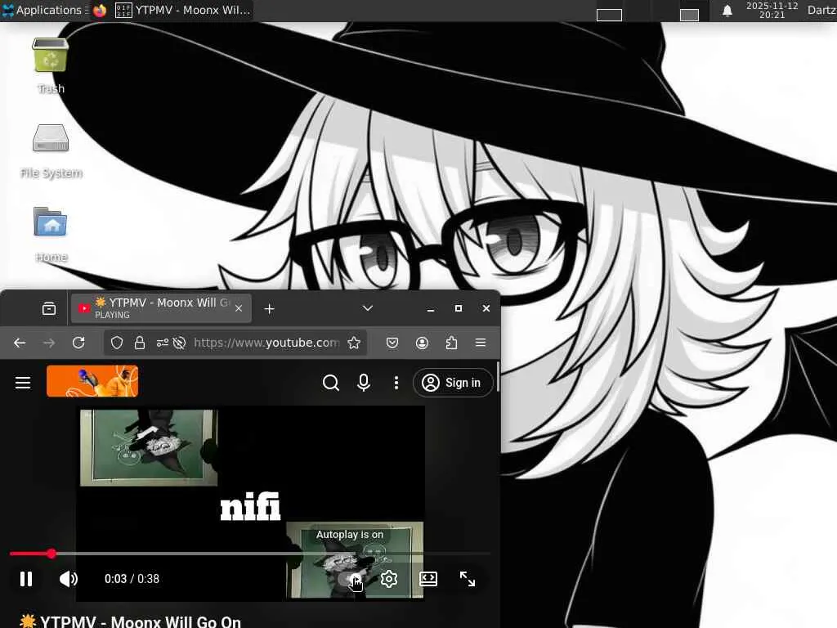Start voice search microphone icon
Screen dimensions: 837x628
pos(364,383)
